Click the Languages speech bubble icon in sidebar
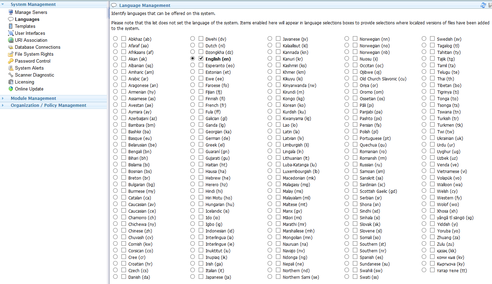The width and height of the screenshot is (492, 284). click(11, 19)
